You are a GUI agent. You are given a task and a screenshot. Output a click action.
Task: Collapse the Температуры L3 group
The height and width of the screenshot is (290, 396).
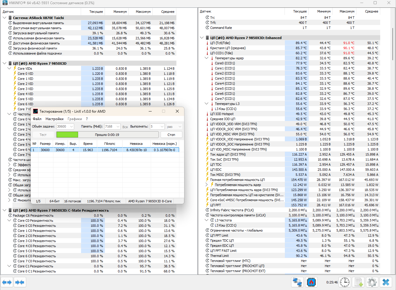coord(206,104)
